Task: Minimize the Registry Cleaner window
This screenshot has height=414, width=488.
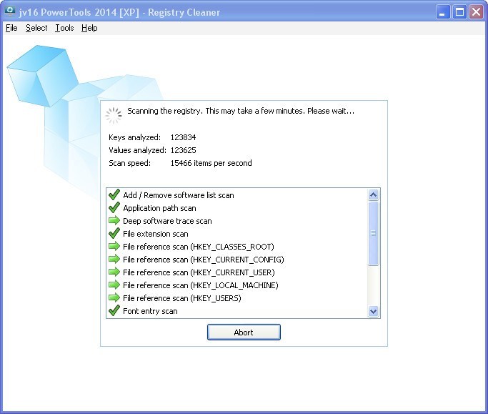Action: [x=442, y=12]
